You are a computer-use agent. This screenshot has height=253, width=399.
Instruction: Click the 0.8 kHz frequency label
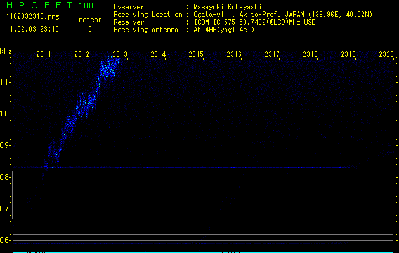pos(6,177)
